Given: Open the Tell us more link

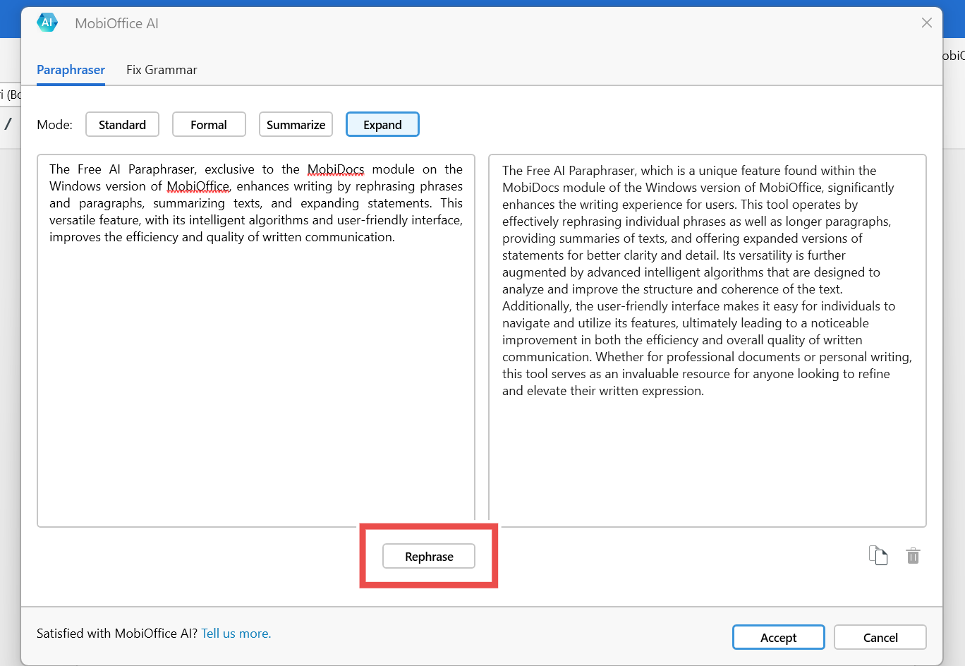Looking at the screenshot, I should (x=236, y=634).
